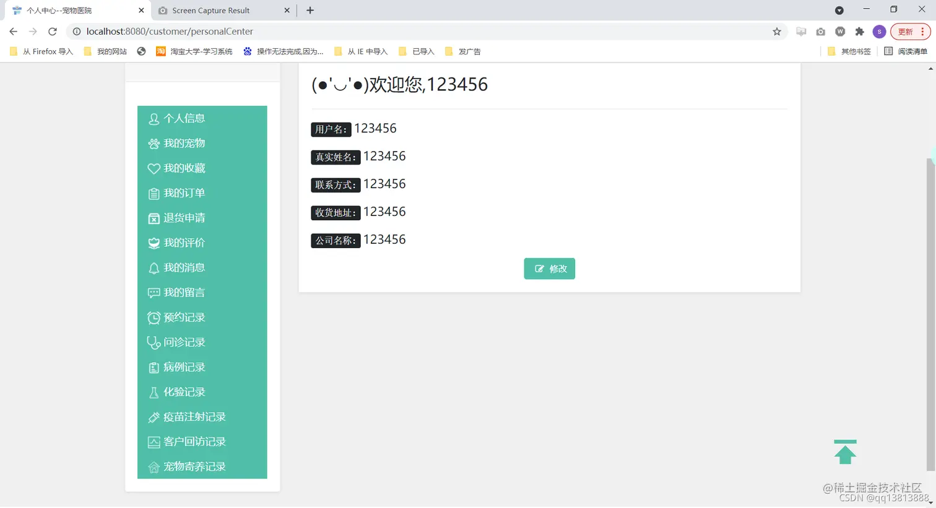Select the person icon beside 个人信息

tap(154, 118)
